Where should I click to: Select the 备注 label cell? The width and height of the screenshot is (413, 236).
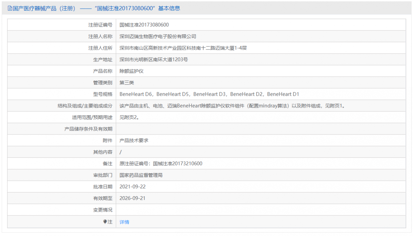62,164
